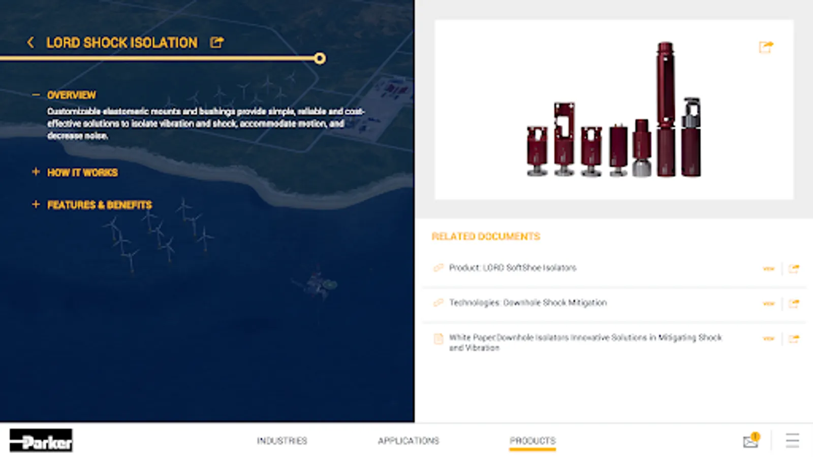Screen dimensions: 813x457
Task: Click the link icon beside Downhole Shock Mitigation
Action: tap(438, 303)
